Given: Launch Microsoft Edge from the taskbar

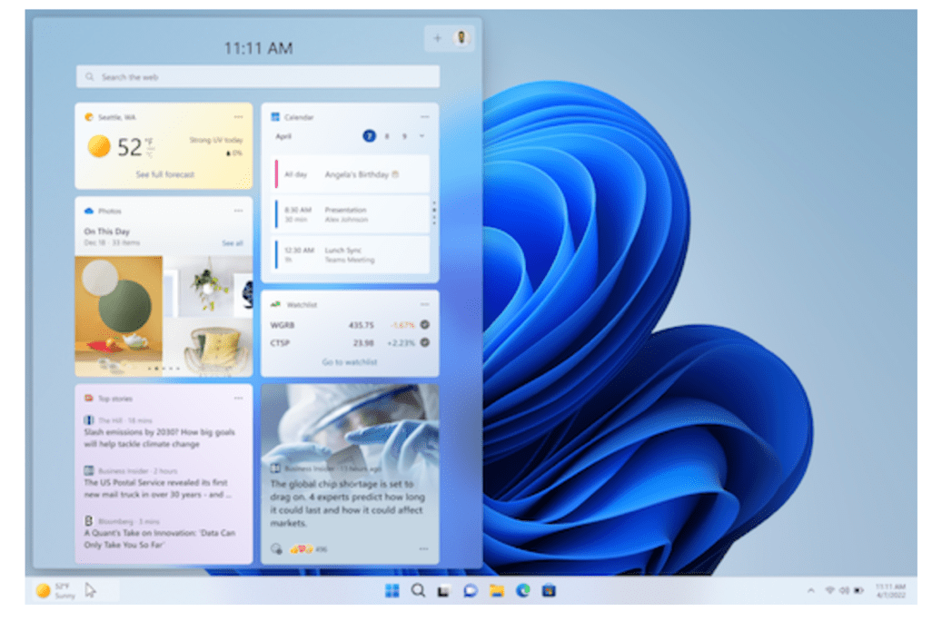Looking at the screenshot, I should (x=522, y=591).
